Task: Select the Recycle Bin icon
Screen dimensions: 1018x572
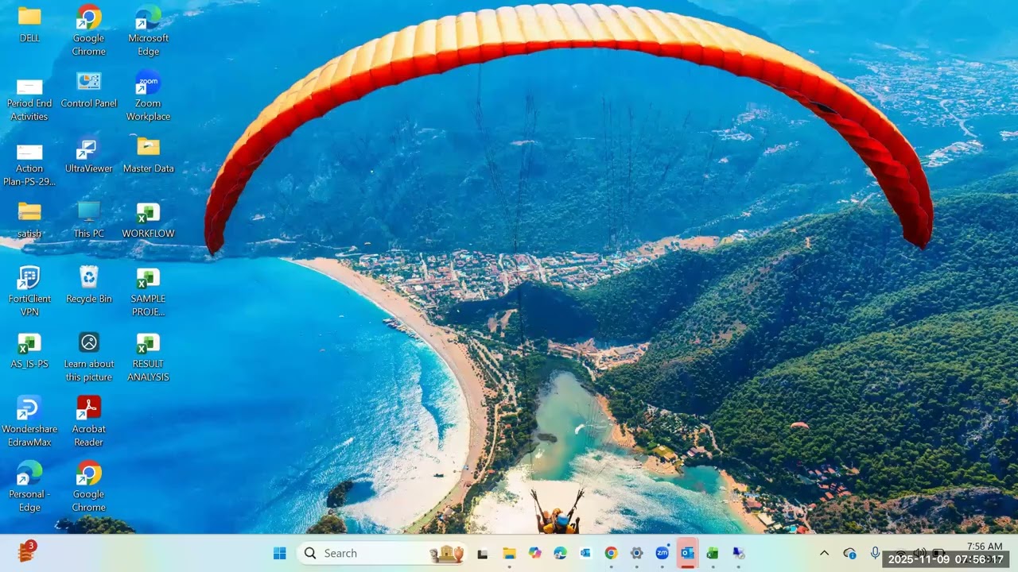Action: pyautogui.click(x=88, y=285)
